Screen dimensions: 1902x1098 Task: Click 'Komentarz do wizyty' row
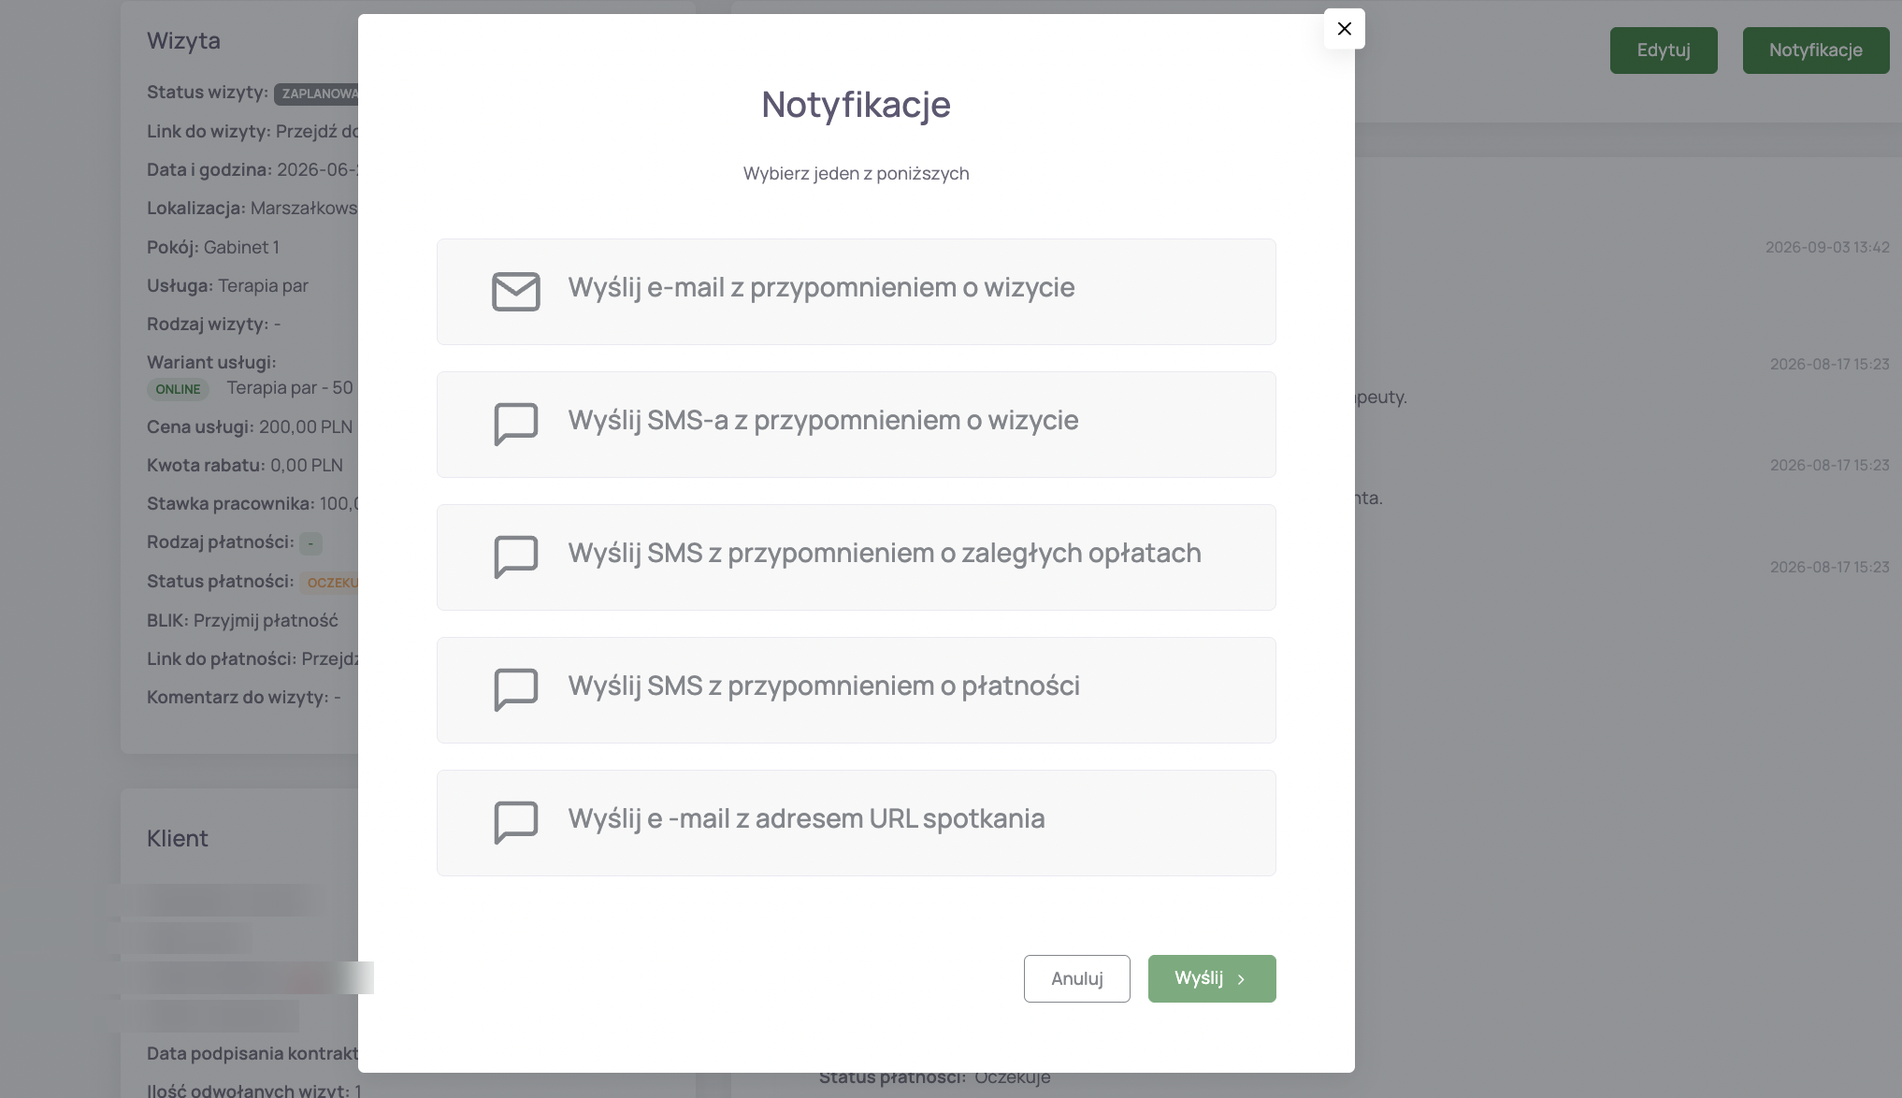point(244,697)
